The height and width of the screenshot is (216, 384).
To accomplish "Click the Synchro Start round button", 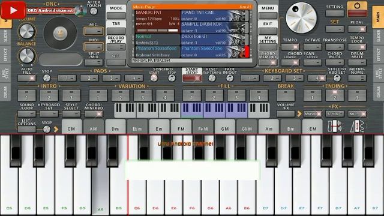I will [154, 78].
